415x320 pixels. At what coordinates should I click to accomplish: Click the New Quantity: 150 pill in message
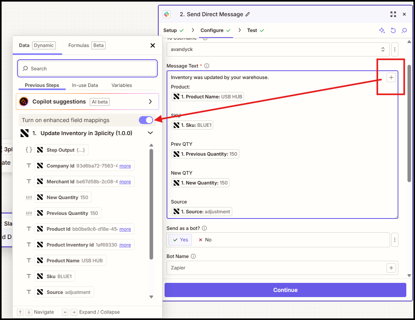pyautogui.click(x=201, y=183)
